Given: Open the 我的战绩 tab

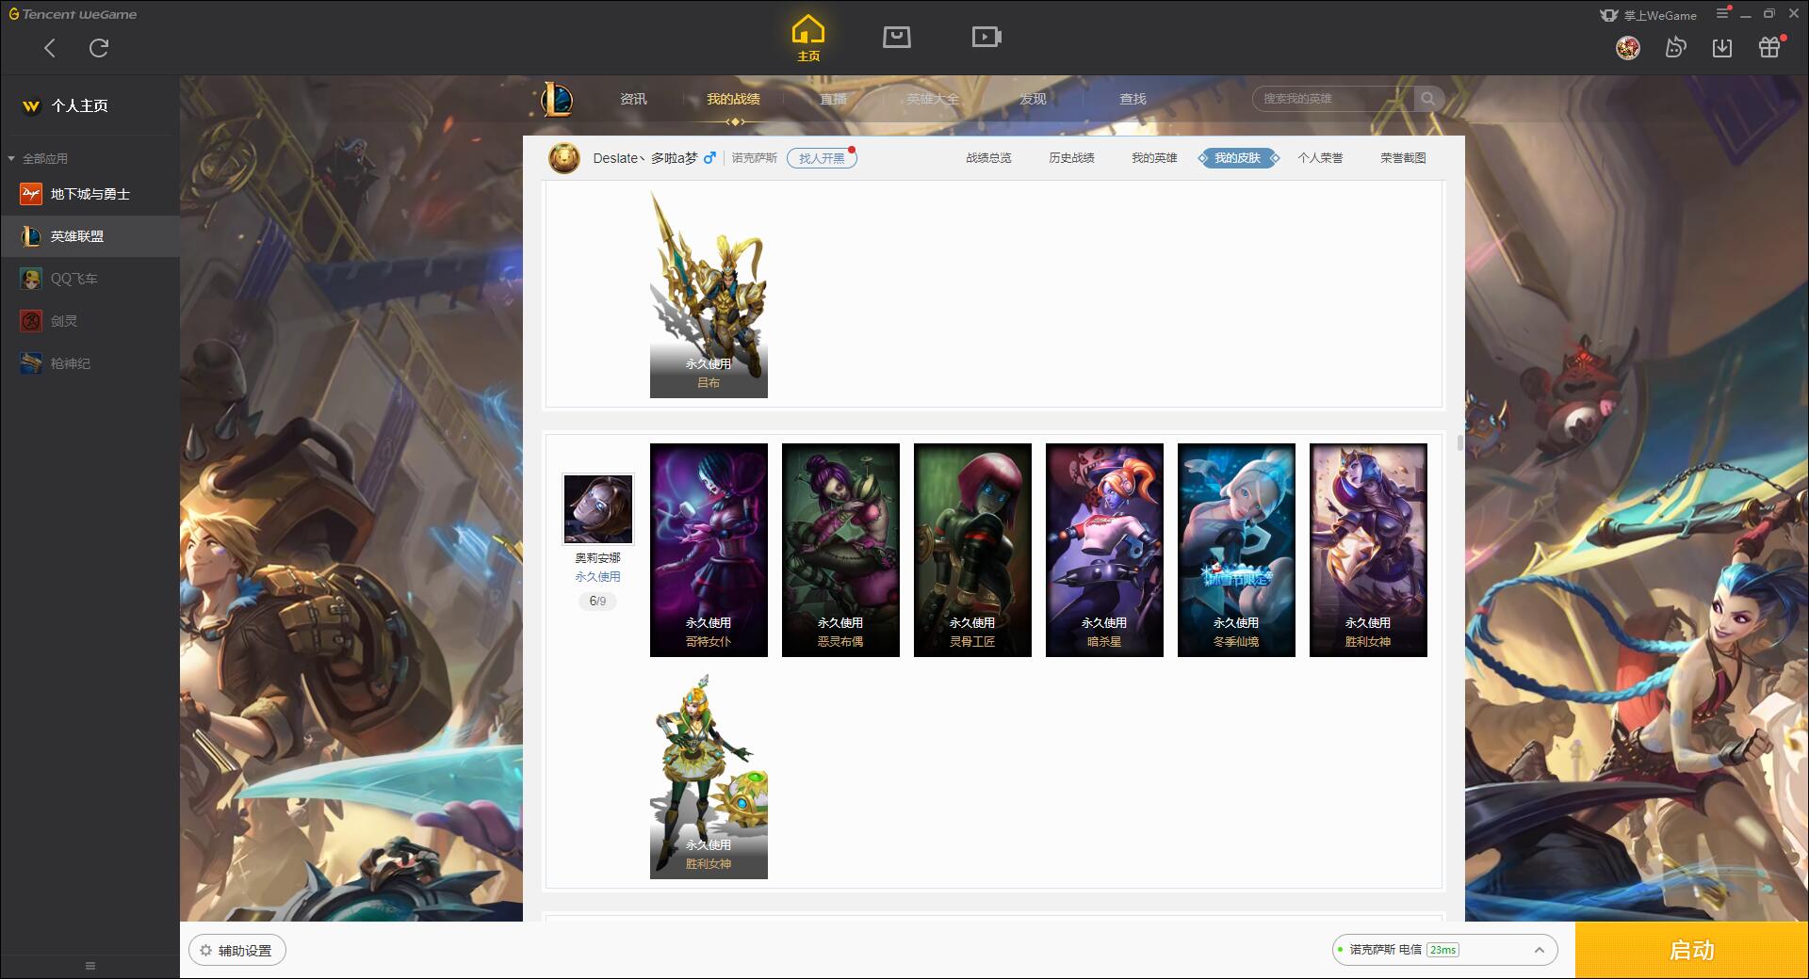Looking at the screenshot, I should pyautogui.click(x=733, y=99).
